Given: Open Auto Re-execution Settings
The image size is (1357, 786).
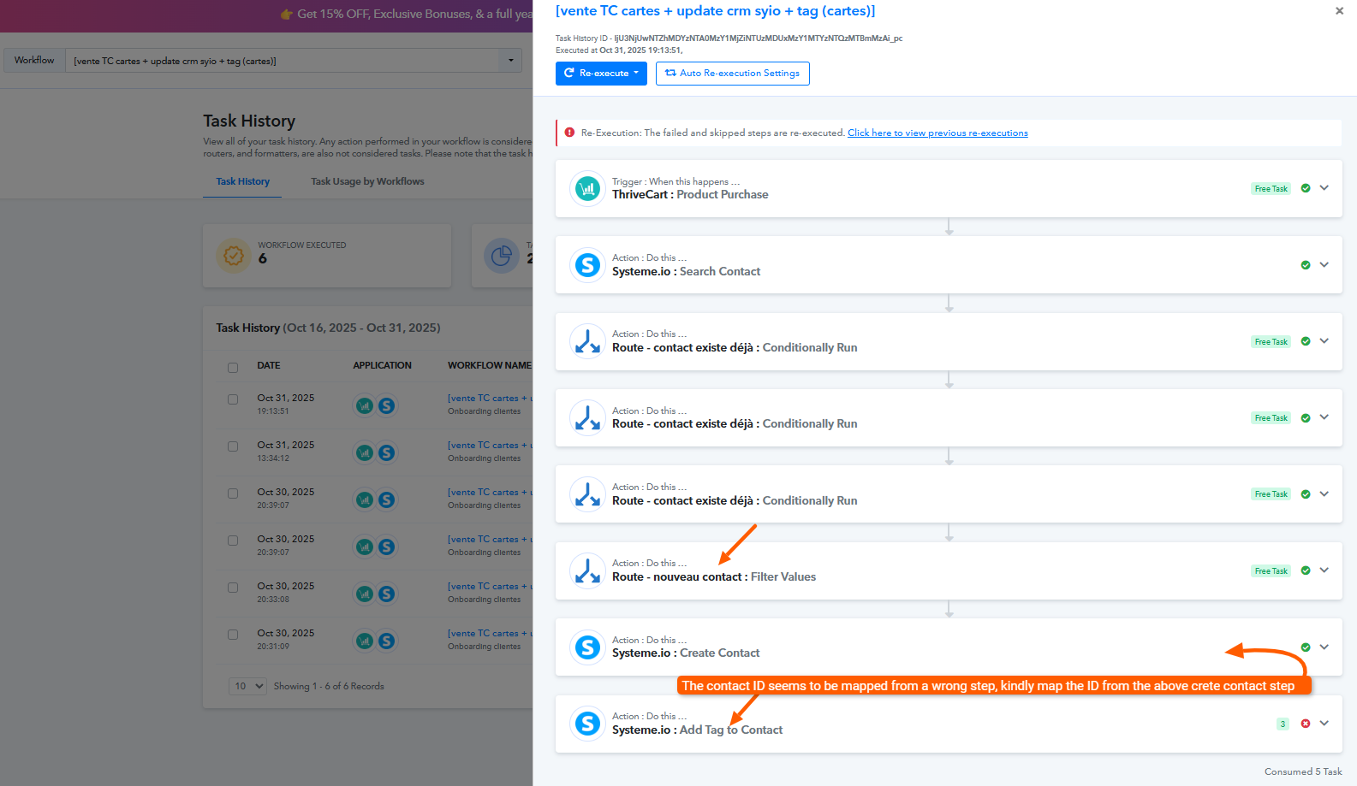Looking at the screenshot, I should 733,74.
